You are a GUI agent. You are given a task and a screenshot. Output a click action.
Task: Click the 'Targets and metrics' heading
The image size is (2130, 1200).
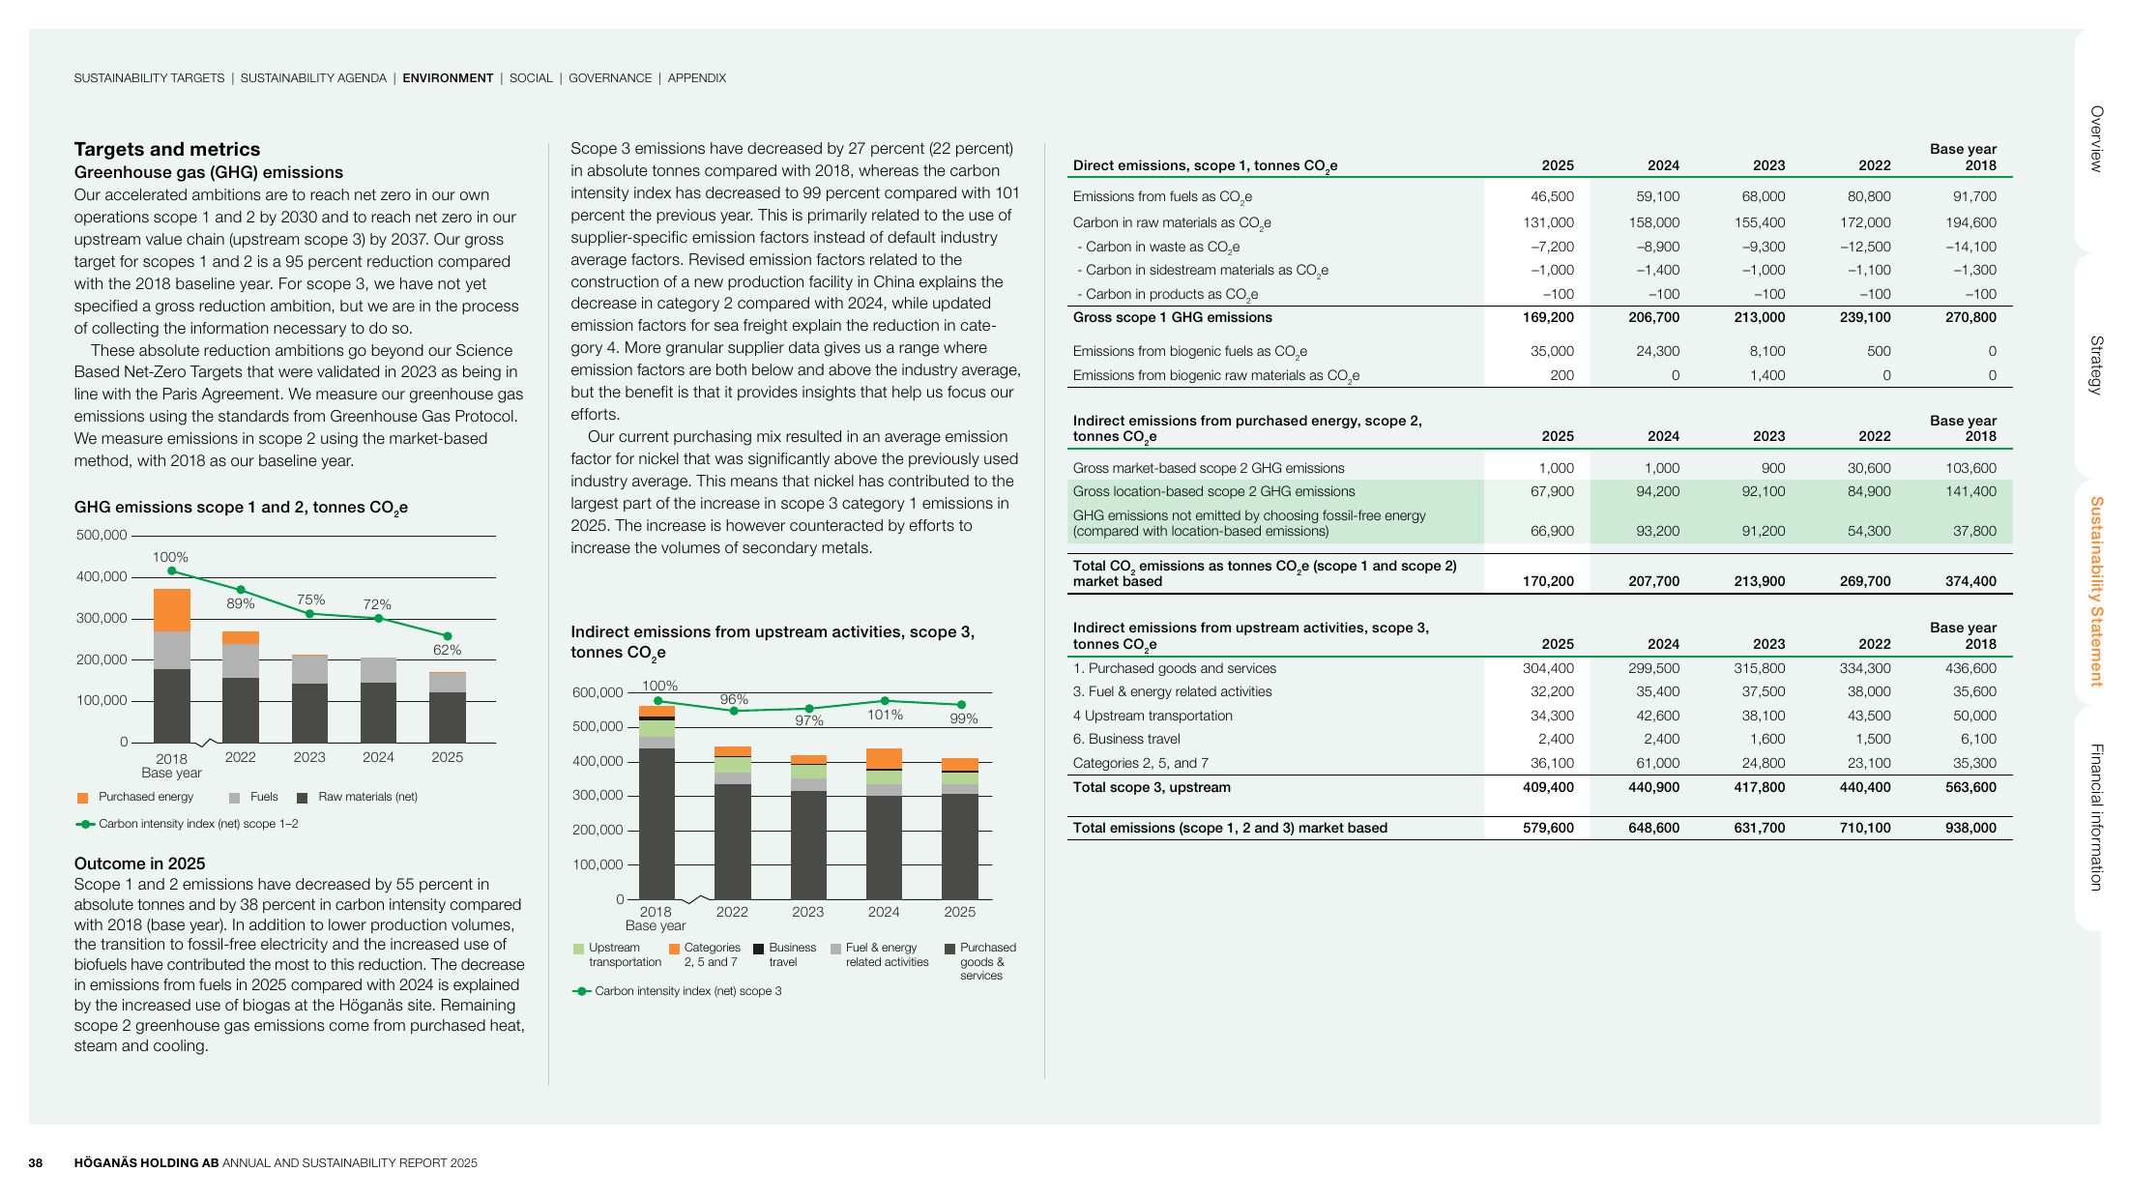pos(167,149)
